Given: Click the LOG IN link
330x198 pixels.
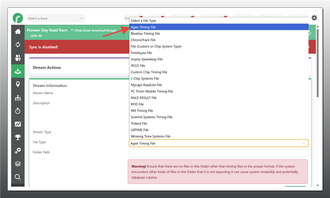Looking at the screenshot, I should [x=36, y=36].
